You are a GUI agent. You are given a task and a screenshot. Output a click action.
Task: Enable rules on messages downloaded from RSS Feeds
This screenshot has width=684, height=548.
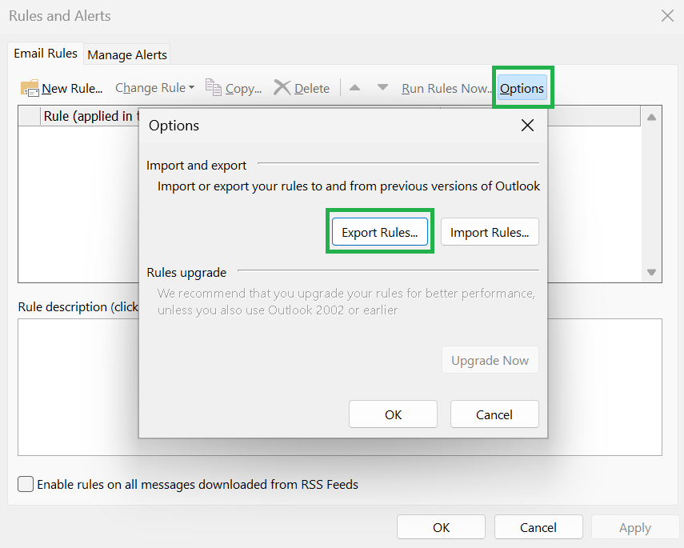click(25, 484)
